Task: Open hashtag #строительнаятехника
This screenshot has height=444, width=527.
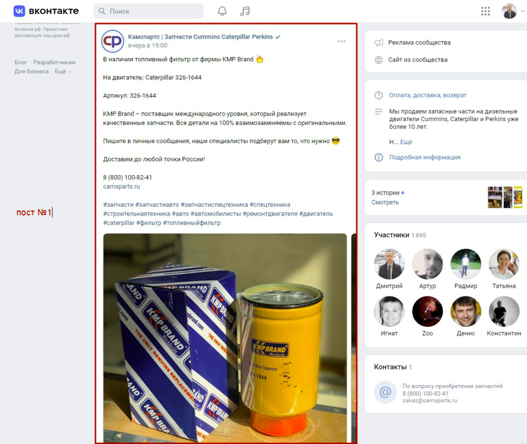Action: (x=137, y=213)
